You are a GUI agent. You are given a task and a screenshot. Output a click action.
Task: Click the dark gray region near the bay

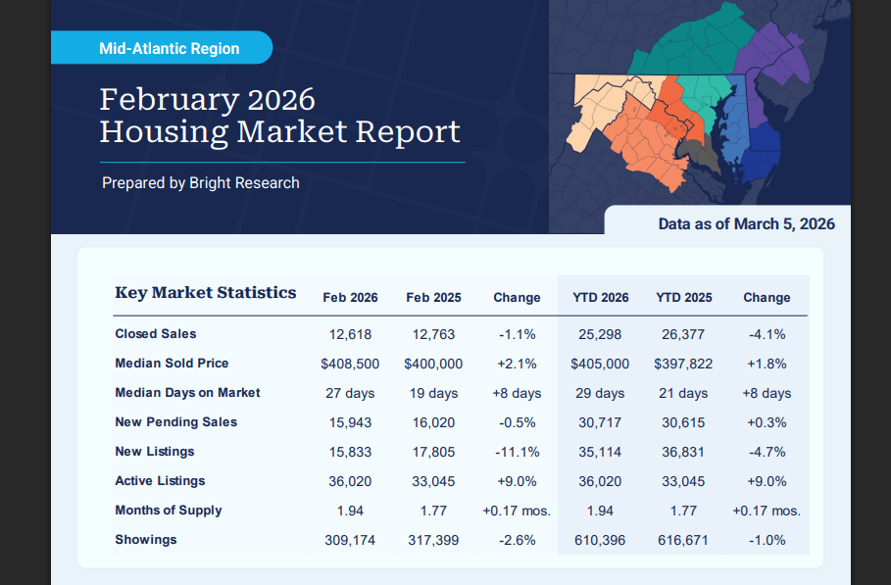click(705, 157)
